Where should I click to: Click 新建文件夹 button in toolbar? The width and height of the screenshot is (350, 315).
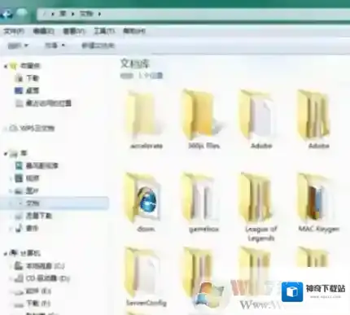click(98, 46)
